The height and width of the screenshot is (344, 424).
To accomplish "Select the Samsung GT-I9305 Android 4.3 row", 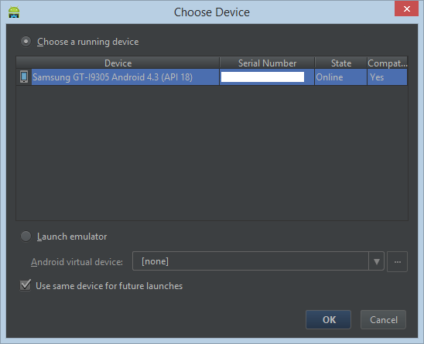I will click(x=212, y=77).
